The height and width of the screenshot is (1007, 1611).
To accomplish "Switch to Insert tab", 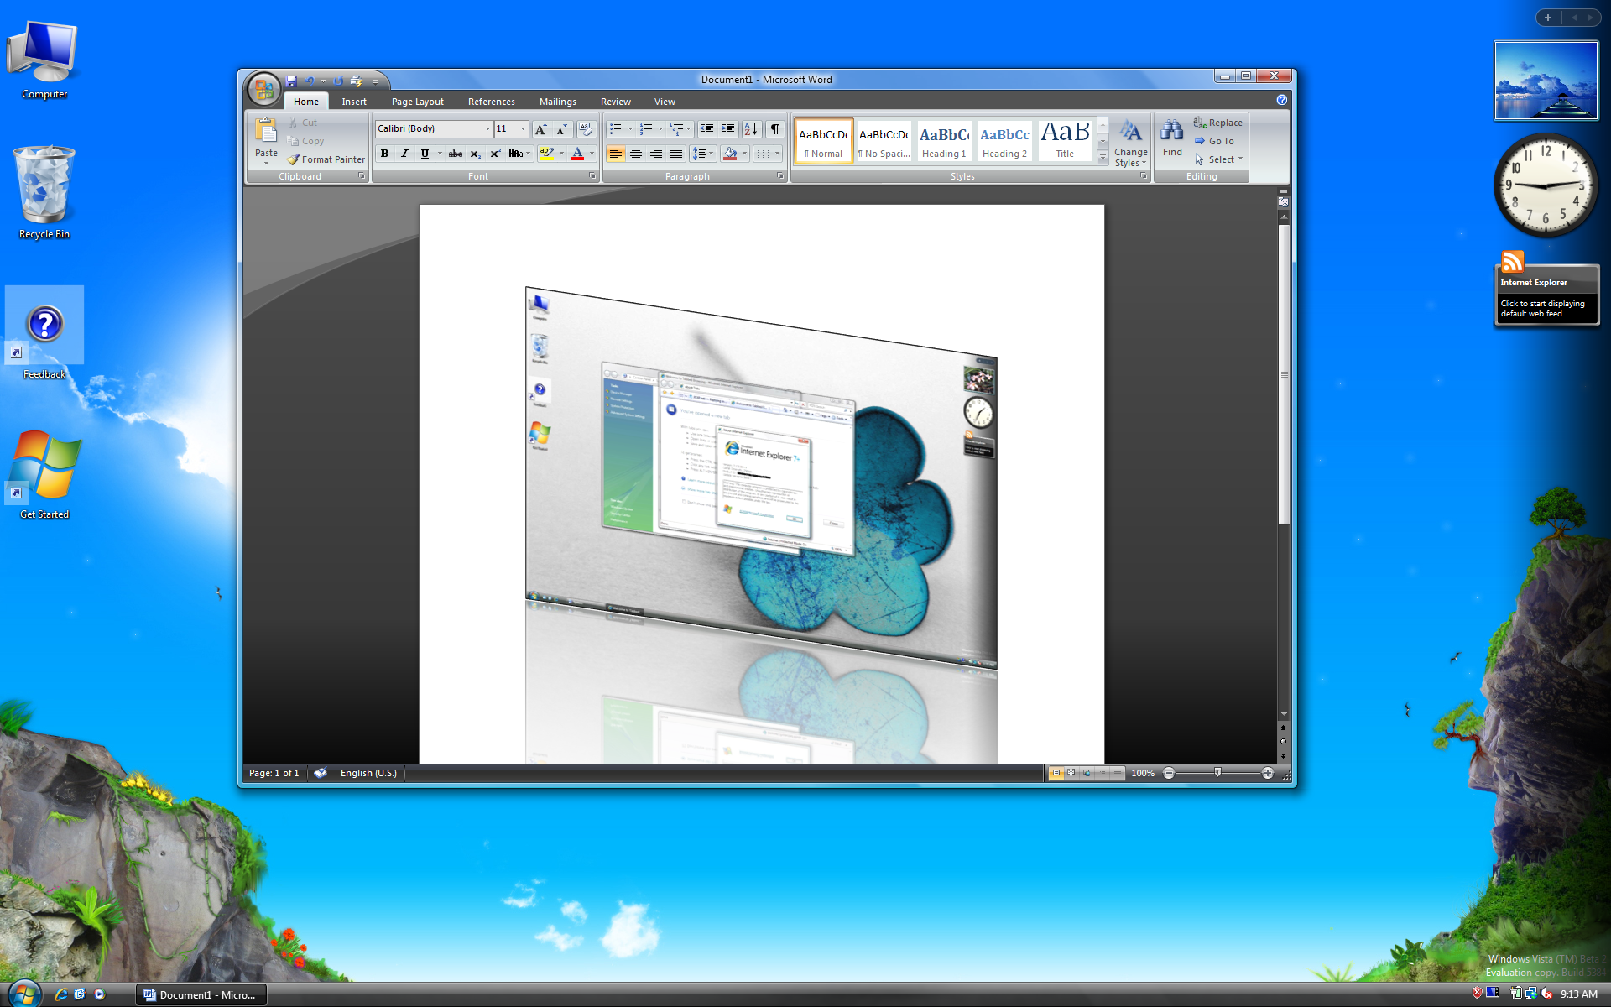I will coord(354,102).
